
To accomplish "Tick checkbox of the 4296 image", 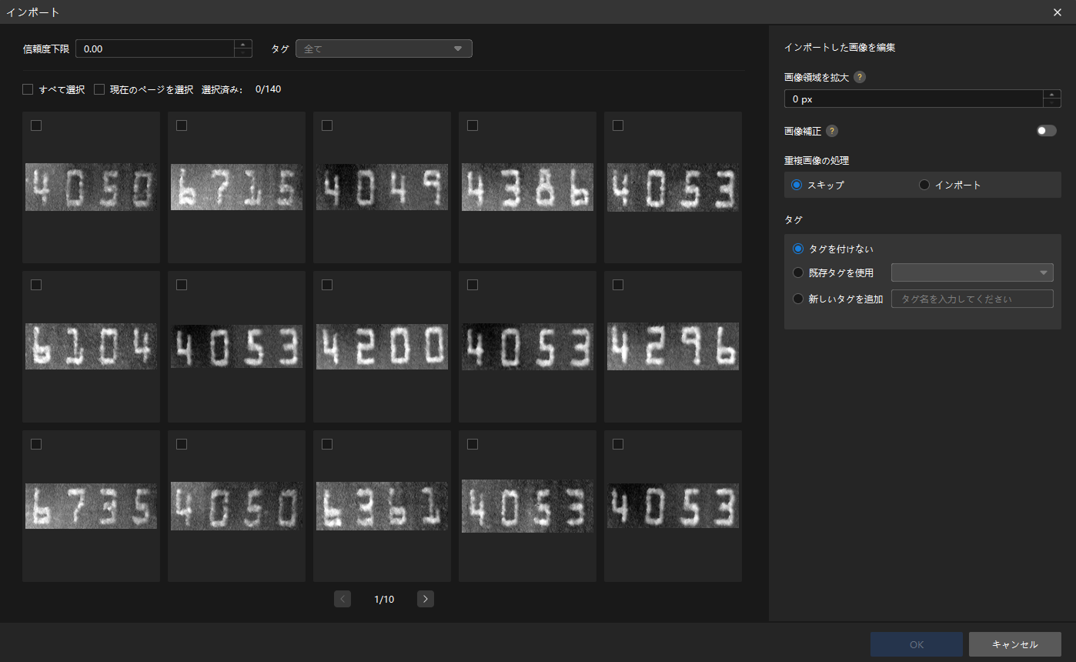I will coord(618,285).
